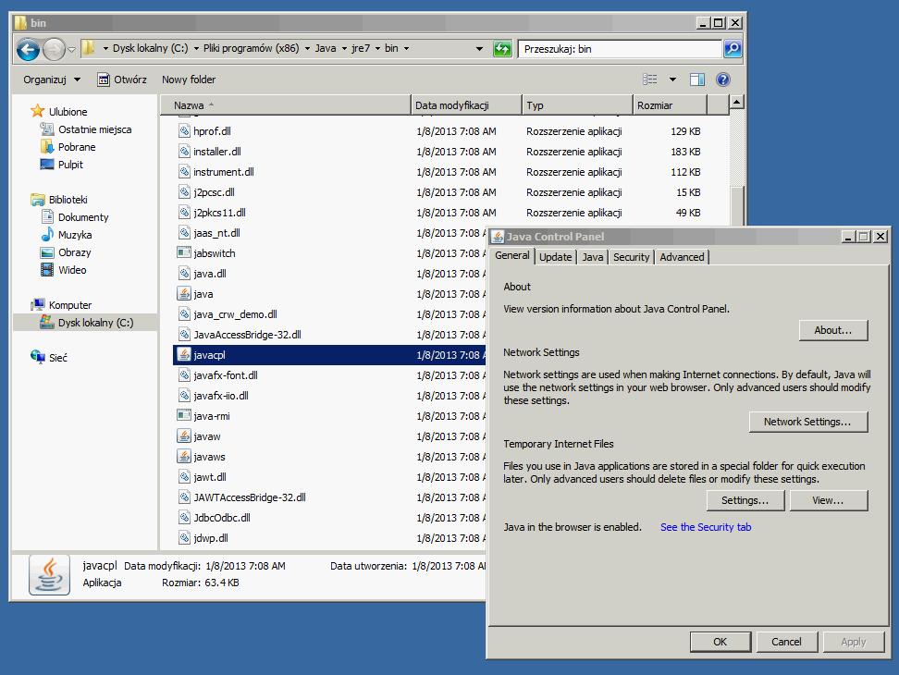The image size is (899, 675).
Task: Click Otwórz in Explorer toolbar
Action: (121, 80)
